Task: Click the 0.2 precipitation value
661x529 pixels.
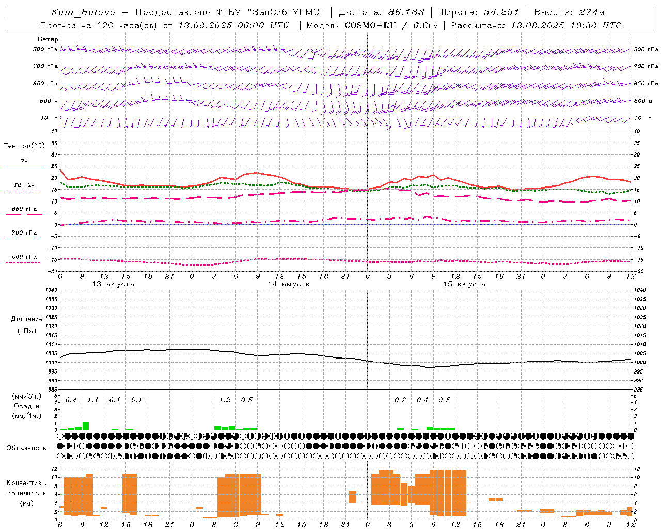Action: (400, 400)
